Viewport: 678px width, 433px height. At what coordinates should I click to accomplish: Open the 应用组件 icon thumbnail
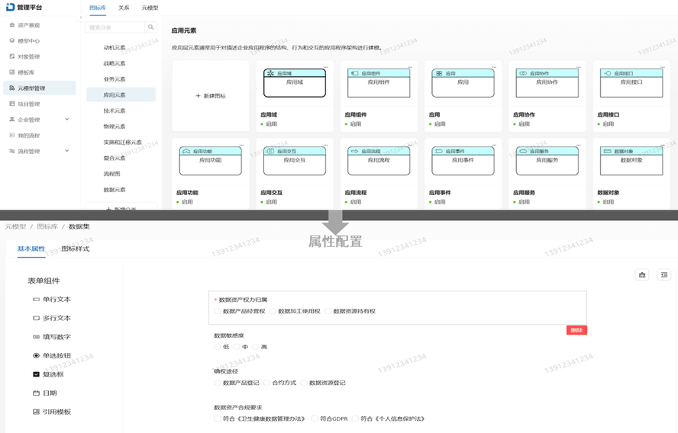click(x=379, y=83)
